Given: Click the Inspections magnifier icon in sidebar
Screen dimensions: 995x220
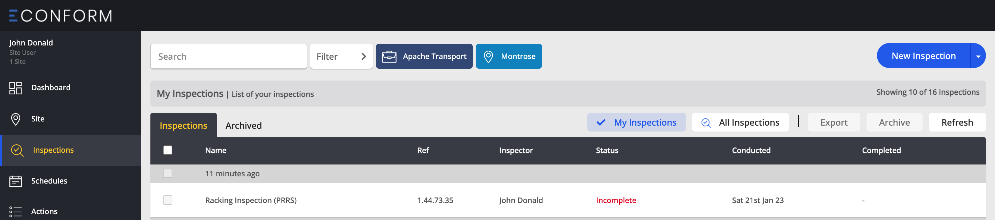Looking at the screenshot, I should pos(17,150).
